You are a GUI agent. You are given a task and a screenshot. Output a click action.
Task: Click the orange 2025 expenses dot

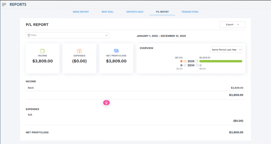click(181, 61)
